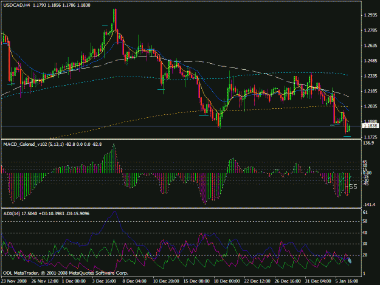380x285 pixels.
Task: Click the -141.4 MACD scale value
Action: pos(369,205)
